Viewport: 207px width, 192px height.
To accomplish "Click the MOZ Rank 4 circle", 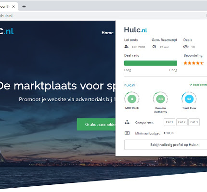I will click(x=132, y=99).
